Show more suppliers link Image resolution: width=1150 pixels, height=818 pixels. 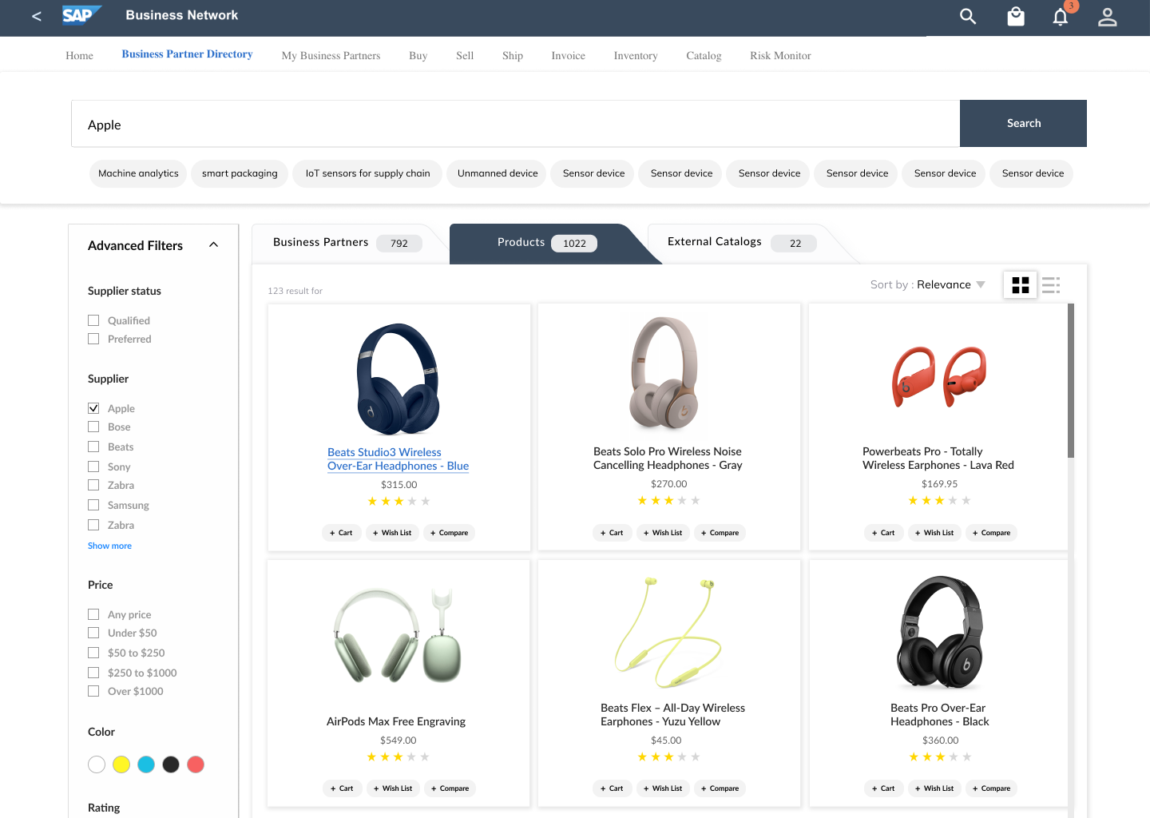pyautogui.click(x=109, y=546)
